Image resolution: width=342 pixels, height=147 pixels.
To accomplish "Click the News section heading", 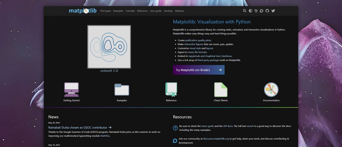I will pyautogui.click(x=53, y=117).
